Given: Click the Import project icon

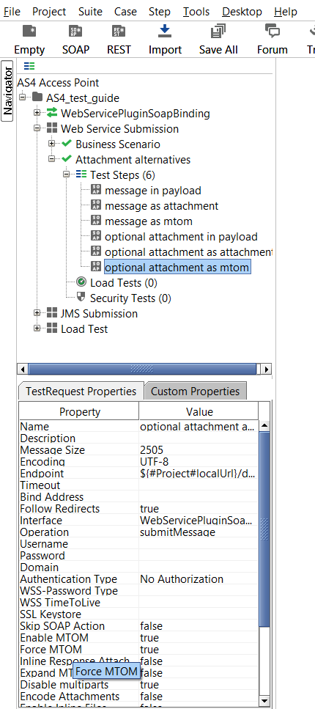Looking at the screenshot, I should click(165, 32).
